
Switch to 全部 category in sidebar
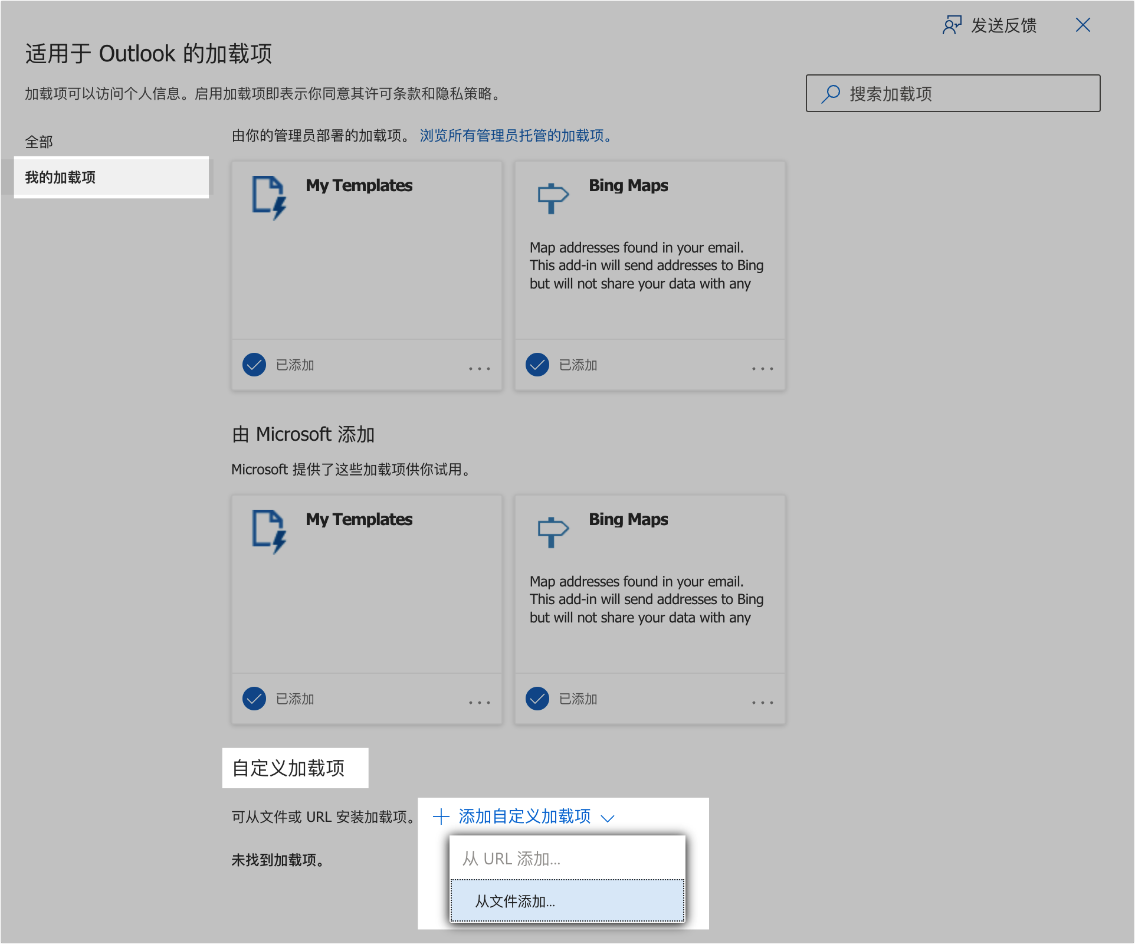click(x=39, y=142)
